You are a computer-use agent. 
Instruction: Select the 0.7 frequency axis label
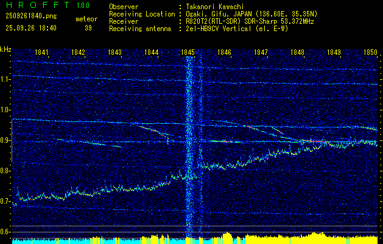[x=5, y=201]
